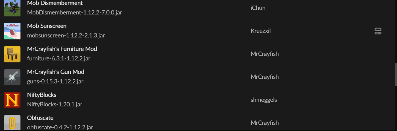Click author iChun
397x131 pixels.
point(258,8)
